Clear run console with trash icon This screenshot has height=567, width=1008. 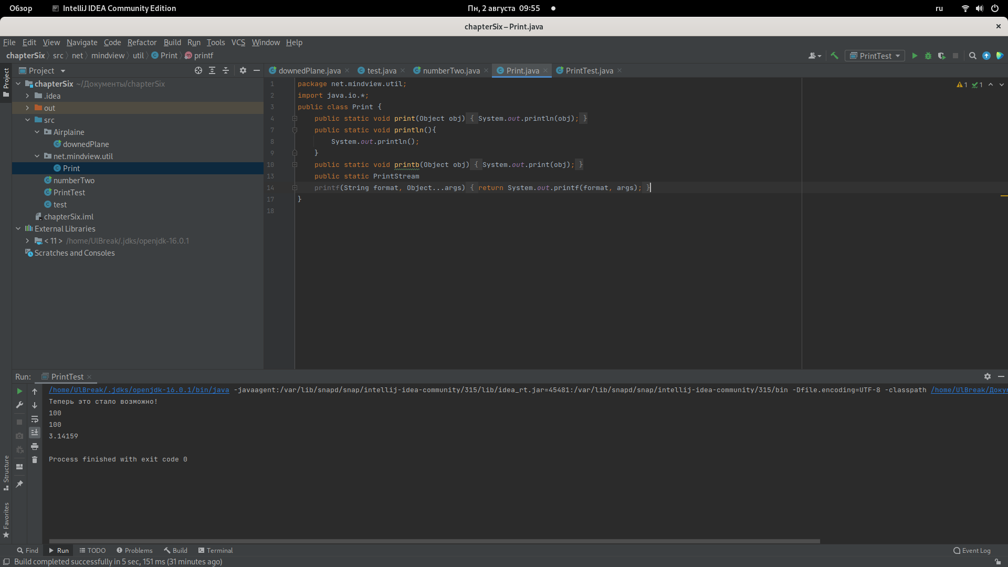[x=35, y=460]
